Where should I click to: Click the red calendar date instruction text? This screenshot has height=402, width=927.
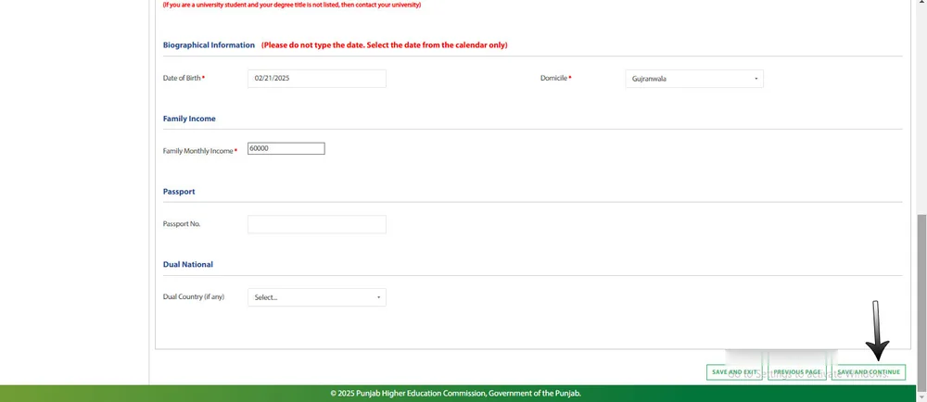point(385,44)
